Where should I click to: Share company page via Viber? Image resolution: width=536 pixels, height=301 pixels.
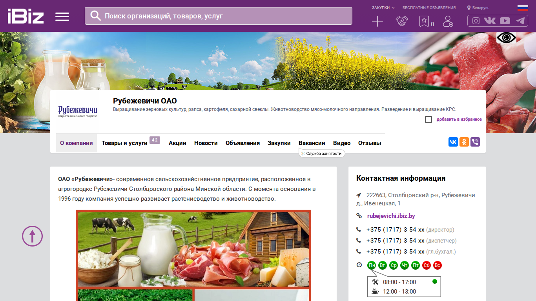(x=475, y=142)
